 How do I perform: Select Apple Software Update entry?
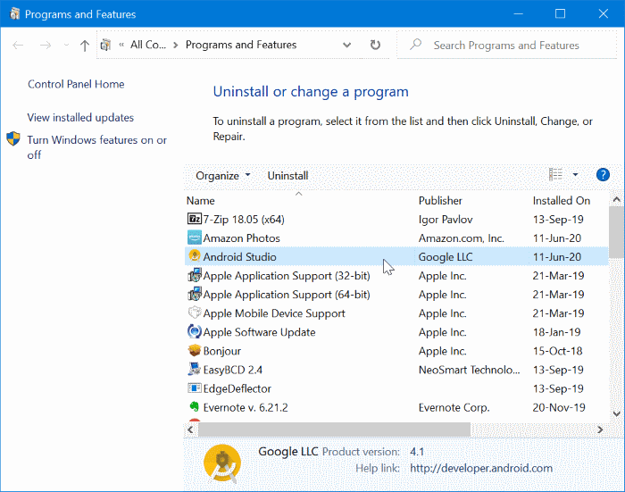click(396, 332)
